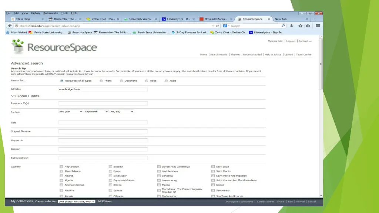This screenshot has height=213, width=379.
Task: Open the Any day dropdown
Action: point(121,112)
